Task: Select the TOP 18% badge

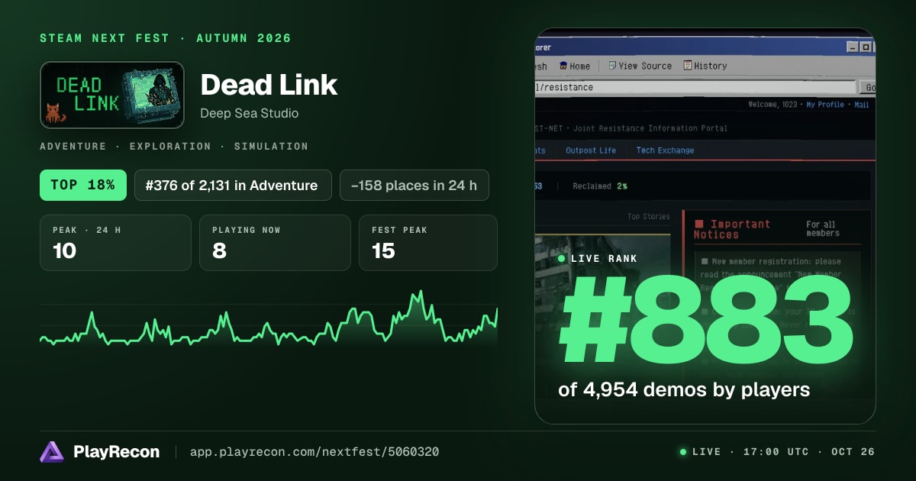Action: 83,185
